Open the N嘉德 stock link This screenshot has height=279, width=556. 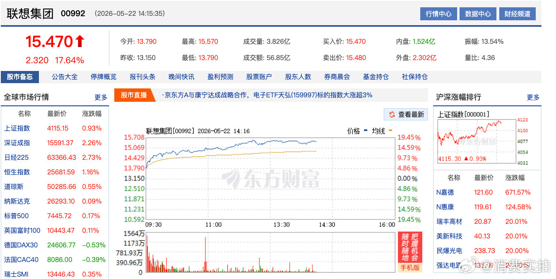point(445,192)
